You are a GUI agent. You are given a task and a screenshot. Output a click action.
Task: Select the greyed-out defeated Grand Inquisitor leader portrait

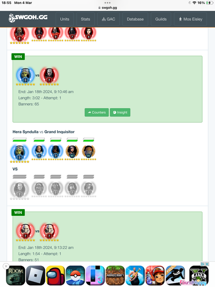click(20, 189)
